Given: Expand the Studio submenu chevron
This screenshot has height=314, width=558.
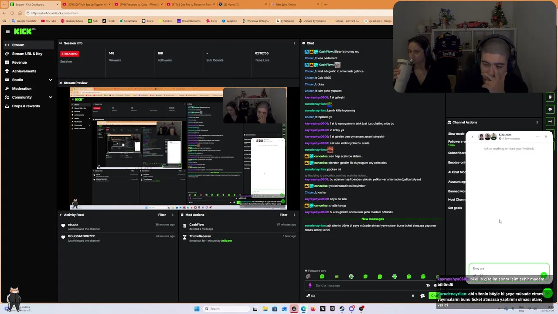Looking at the screenshot, I should [50, 80].
